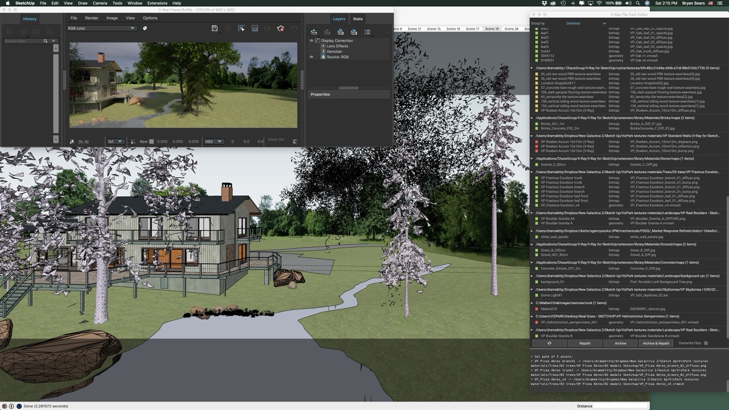729x410 pixels.
Task: Open the RGB color channel dropdown
Action: [x=101, y=28]
